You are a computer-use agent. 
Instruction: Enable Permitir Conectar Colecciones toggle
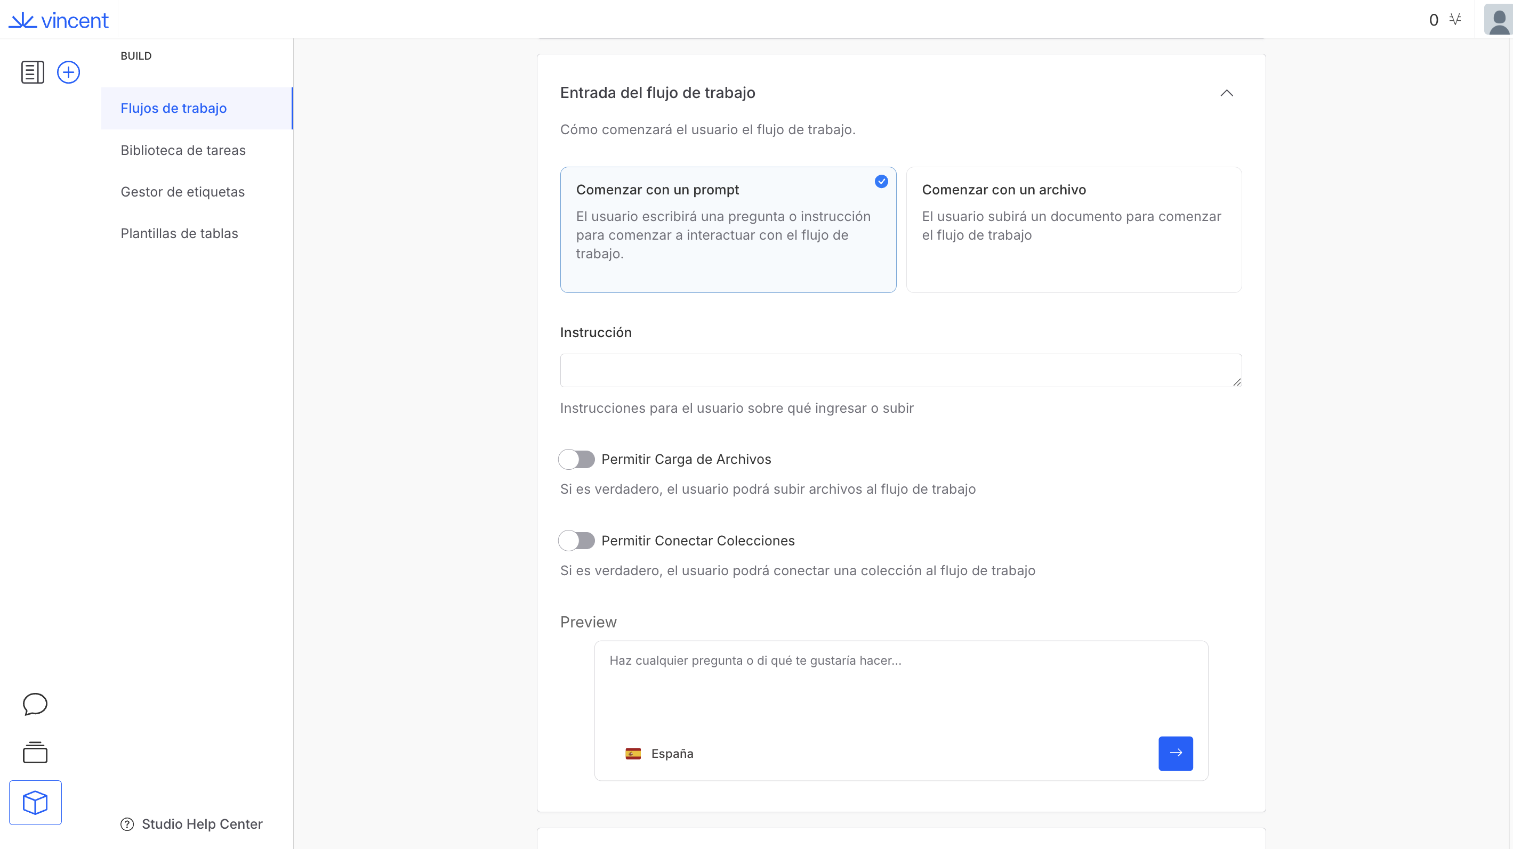[576, 541]
